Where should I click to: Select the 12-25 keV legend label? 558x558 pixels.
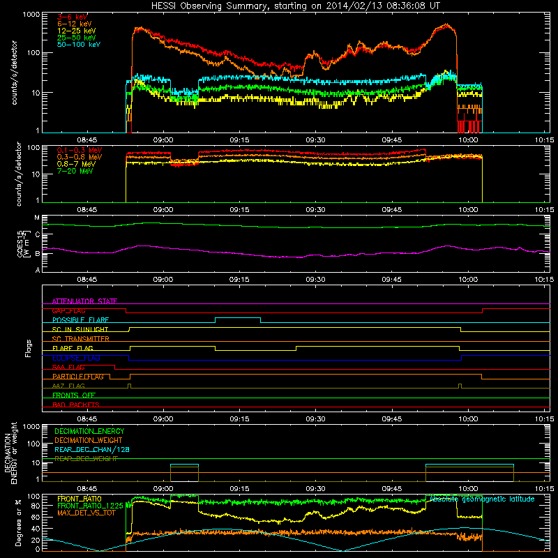click(77, 31)
